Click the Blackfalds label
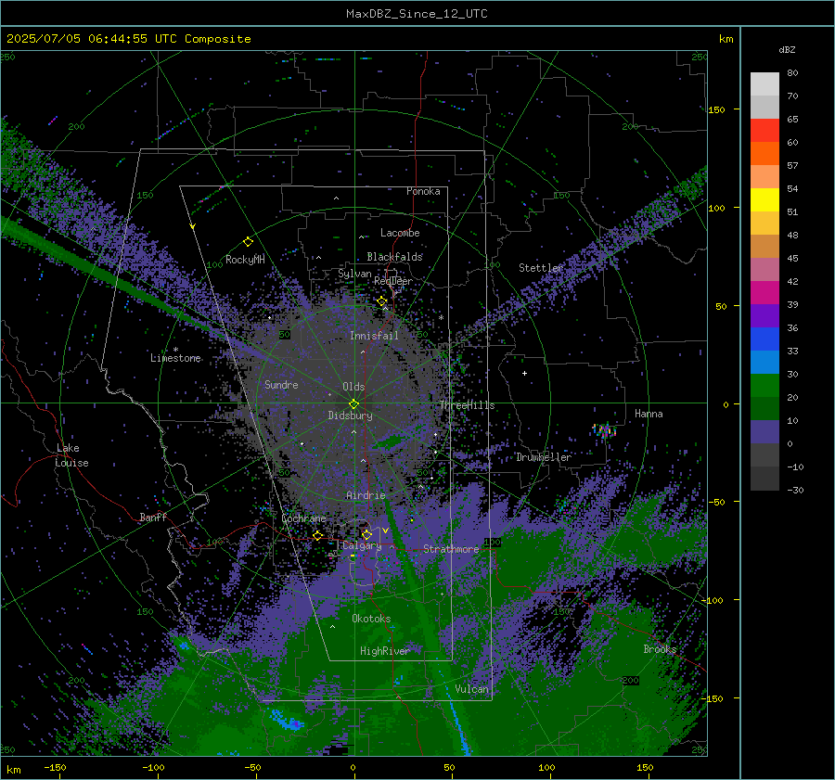Image resolution: width=835 pixels, height=780 pixels. pyautogui.click(x=394, y=257)
